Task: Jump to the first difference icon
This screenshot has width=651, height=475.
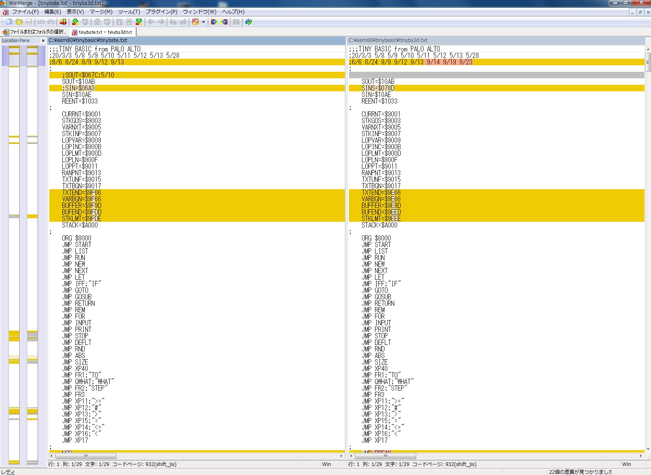Action: pos(119,22)
